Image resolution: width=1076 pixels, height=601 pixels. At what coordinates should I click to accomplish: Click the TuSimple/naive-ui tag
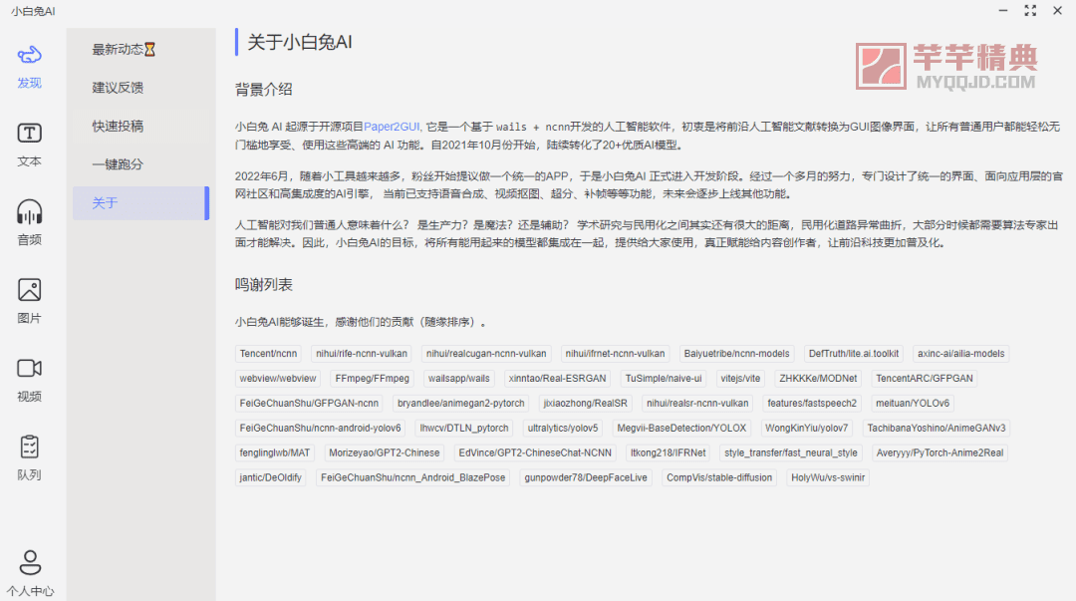click(664, 379)
